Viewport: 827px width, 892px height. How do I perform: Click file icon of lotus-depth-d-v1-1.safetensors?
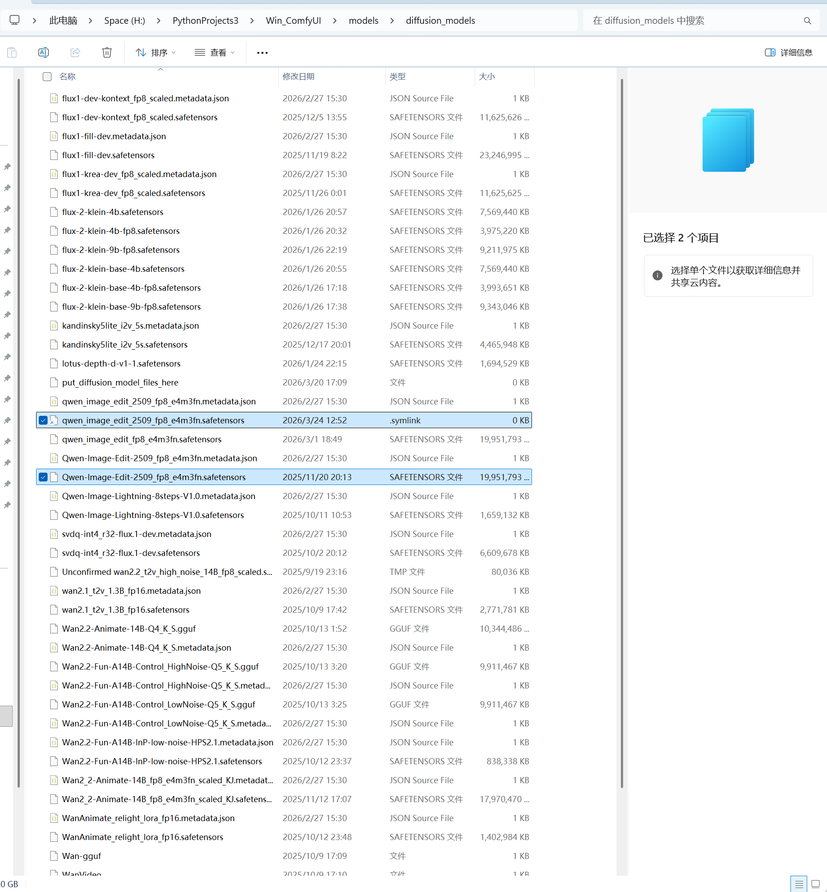pos(54,363)
